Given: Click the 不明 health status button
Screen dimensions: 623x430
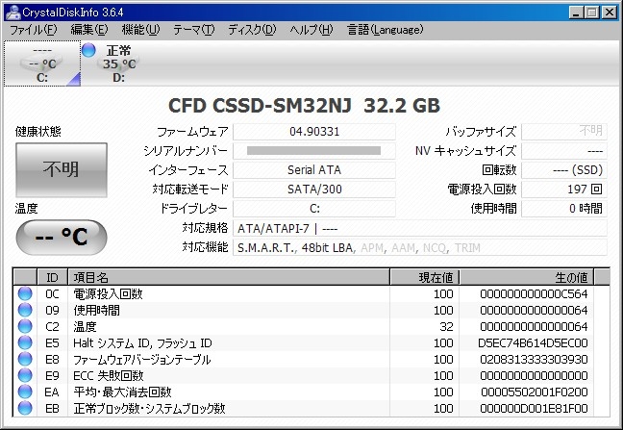Looking at the screenshot, I should pyautogui.click(x=62, y=169).
